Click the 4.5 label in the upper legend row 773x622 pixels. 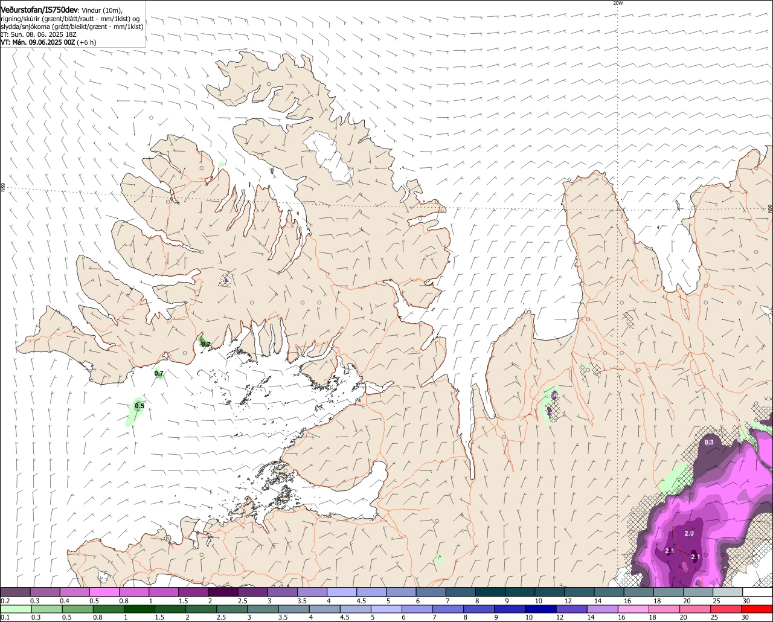[362, 601]
